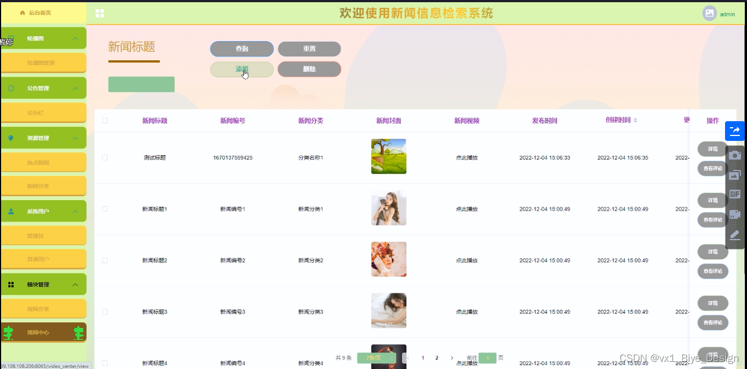Open 视频中心 menu item
This screenshot has width=747, height=369.
[x=43, y=332]
